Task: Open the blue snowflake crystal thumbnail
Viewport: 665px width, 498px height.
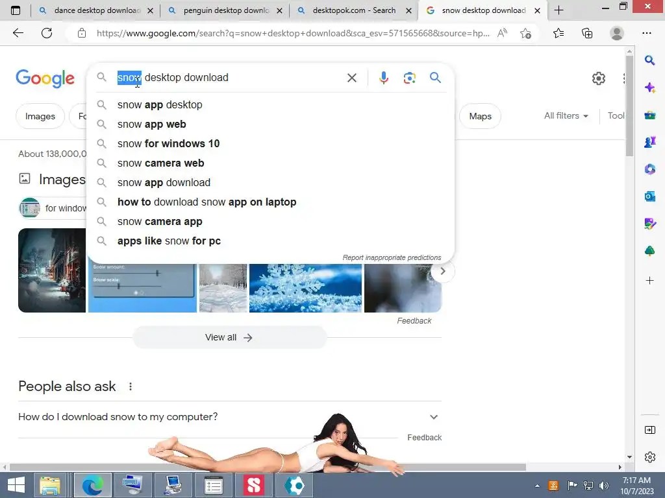Action: tap(305, 288)
